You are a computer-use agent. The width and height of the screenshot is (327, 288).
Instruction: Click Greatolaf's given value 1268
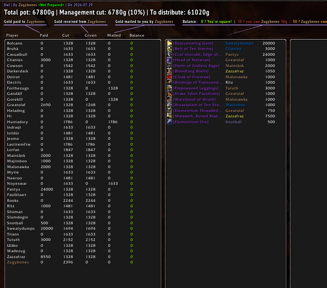pos(91,105)
